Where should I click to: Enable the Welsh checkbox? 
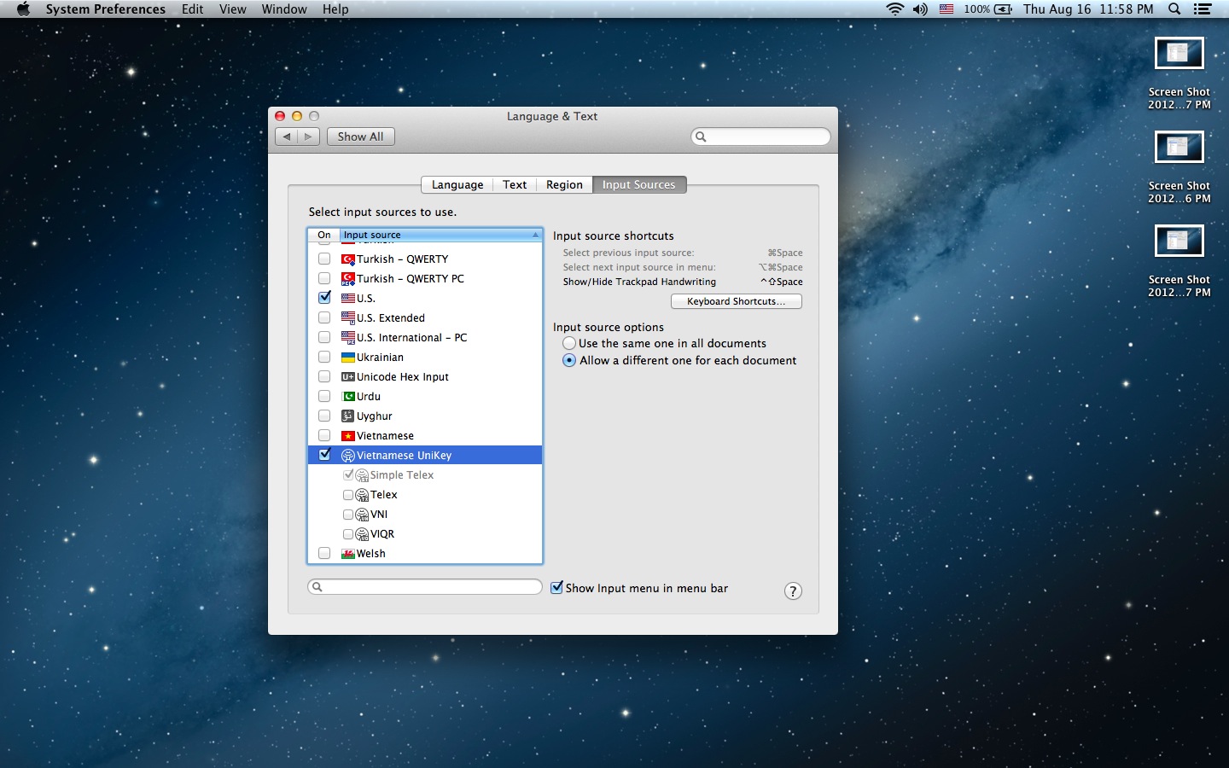point(324,553)
